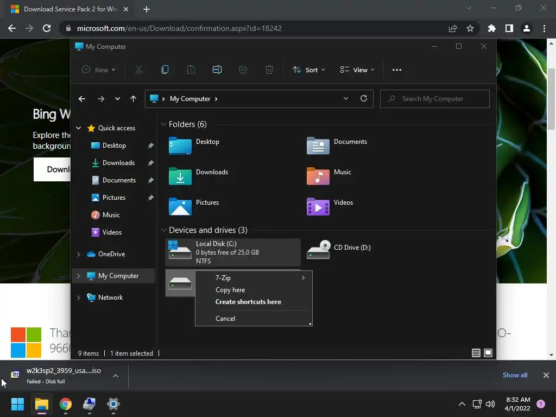
Task: Open the Sort dropdown
Action: (x=308, y=70)
